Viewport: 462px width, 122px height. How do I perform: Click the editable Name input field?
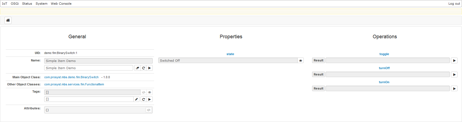(88, 68)
